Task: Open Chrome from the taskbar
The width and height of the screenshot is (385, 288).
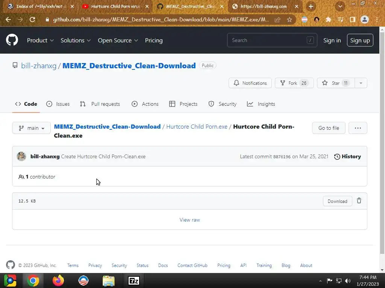Action: coord(33,280)
